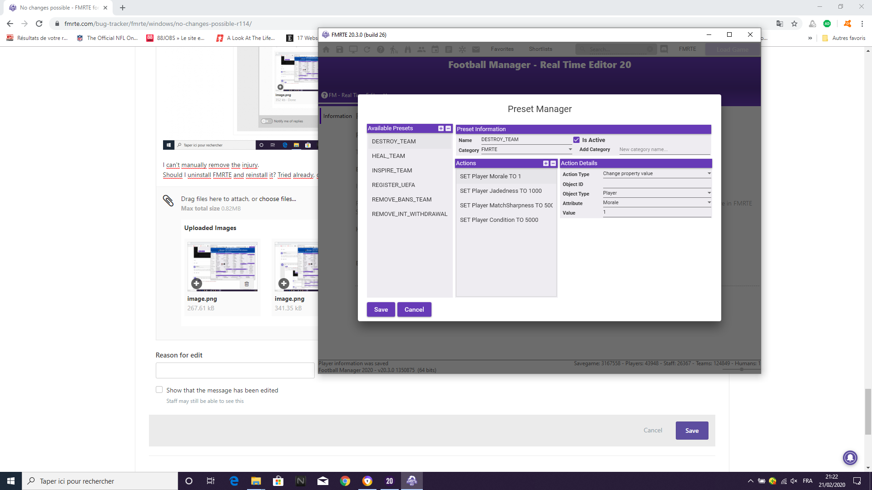Viewport: 872px width, 490px height.
Task: Click the 'New category name...' field
Action: 664,149
